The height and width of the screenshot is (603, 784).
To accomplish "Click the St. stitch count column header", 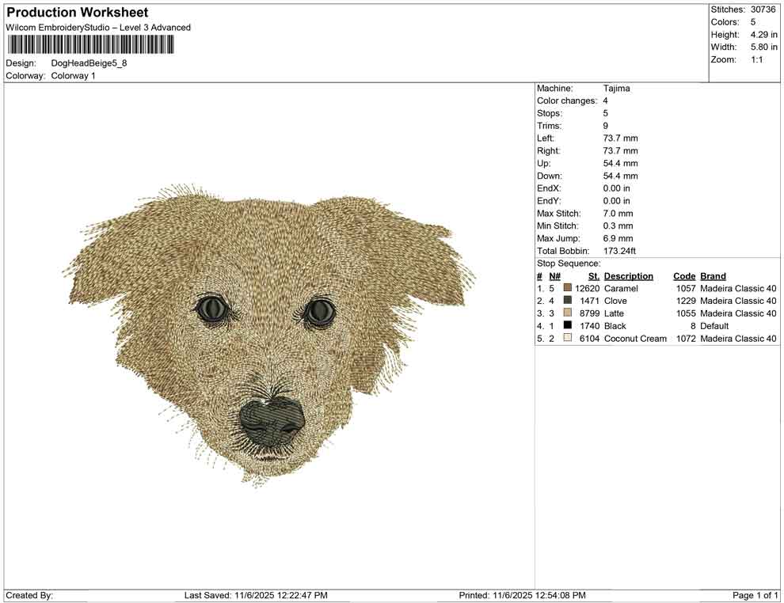I will 593,275.
